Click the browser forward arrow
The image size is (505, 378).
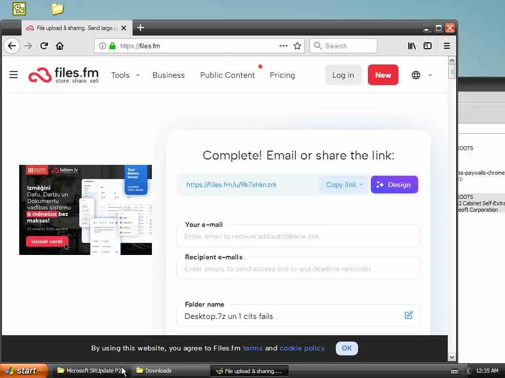click(x=28, y=46)
